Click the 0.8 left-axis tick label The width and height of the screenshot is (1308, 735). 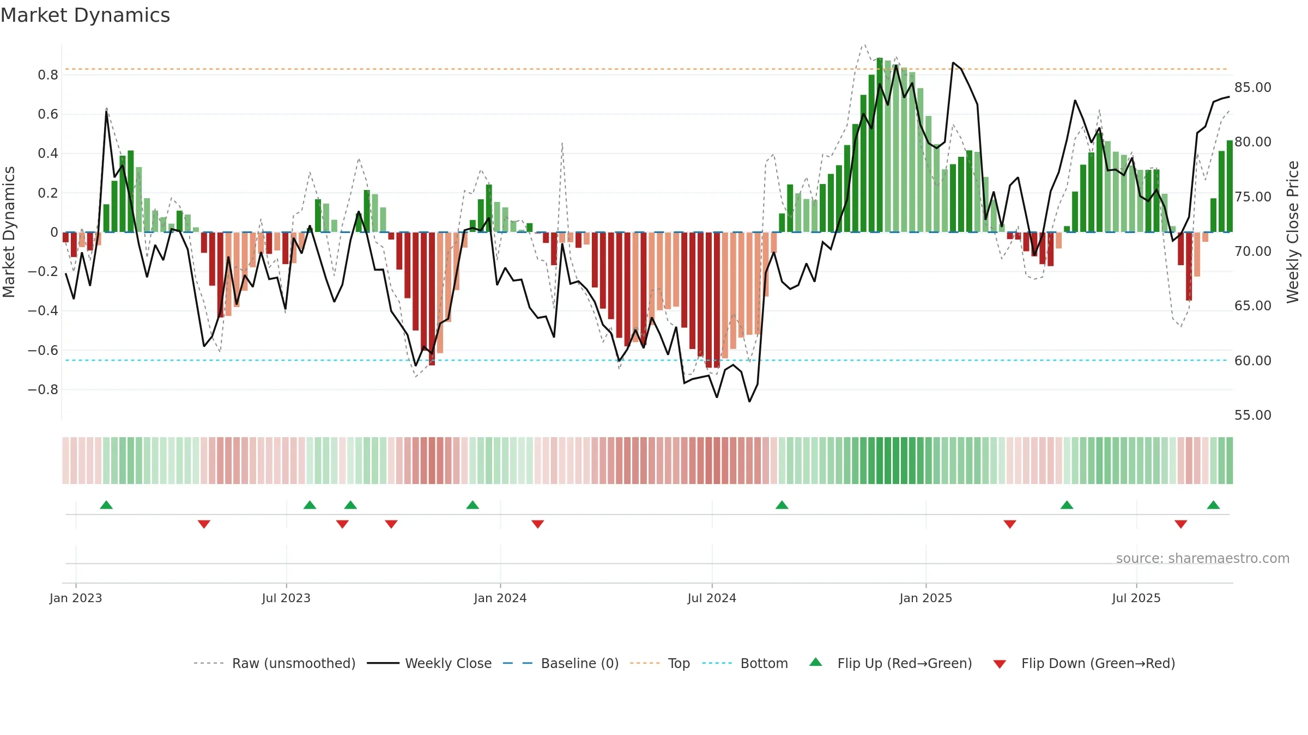point(48,75)
